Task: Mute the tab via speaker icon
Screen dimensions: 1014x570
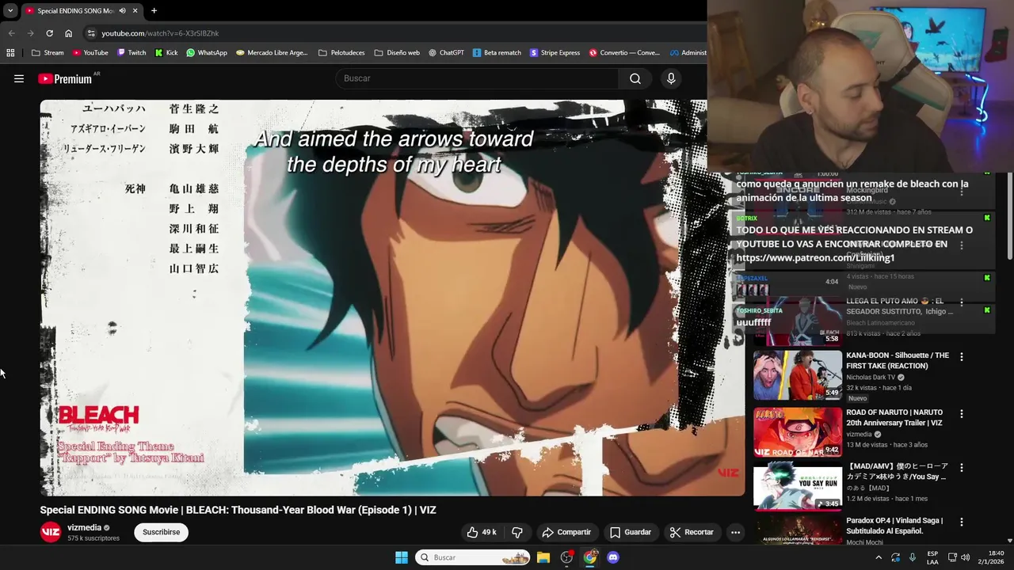Action: click(122, 11)
